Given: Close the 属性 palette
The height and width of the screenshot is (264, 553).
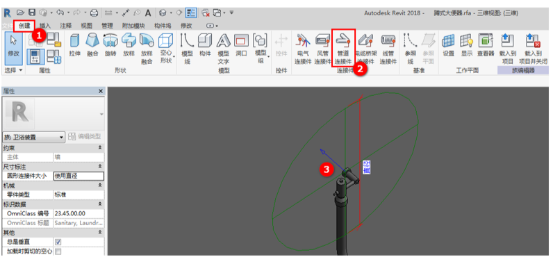Looking at the screenshot, I should pyautogui.click(x=101, y=91).
